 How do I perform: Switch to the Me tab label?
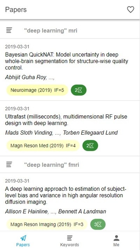click(116, 245)
